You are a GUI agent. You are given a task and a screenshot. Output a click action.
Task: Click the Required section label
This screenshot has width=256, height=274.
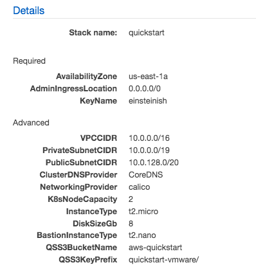pos(29,61)
